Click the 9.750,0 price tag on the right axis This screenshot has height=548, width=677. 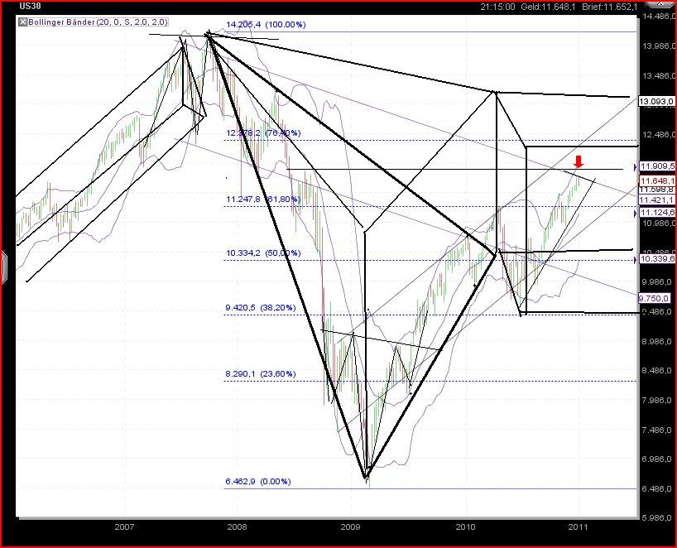tap(655, 298)
